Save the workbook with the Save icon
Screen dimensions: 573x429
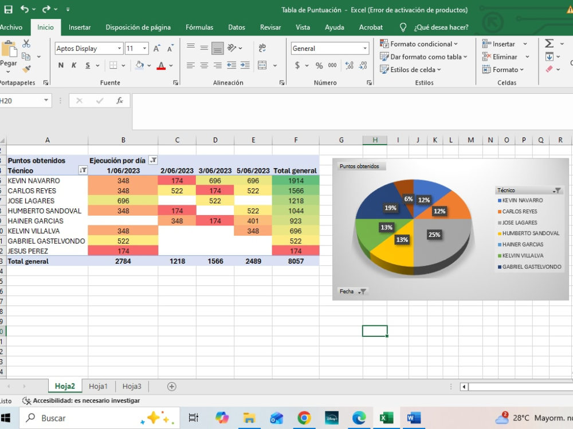point(8,10)
